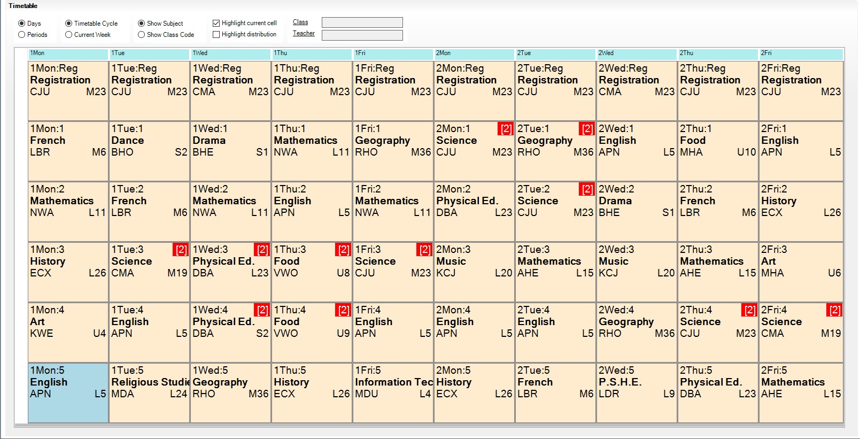This screenshot has height=439, width=860.
Task: Click the red [2] marker on 1Wed:4 Physical Ed.
Action: pyautogui.click(x=262, y=310)
